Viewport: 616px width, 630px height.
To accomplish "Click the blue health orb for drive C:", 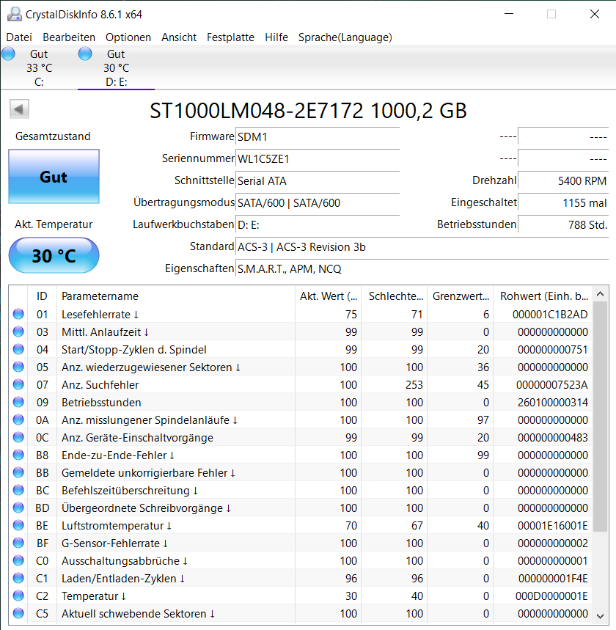I will click(9, 54).
